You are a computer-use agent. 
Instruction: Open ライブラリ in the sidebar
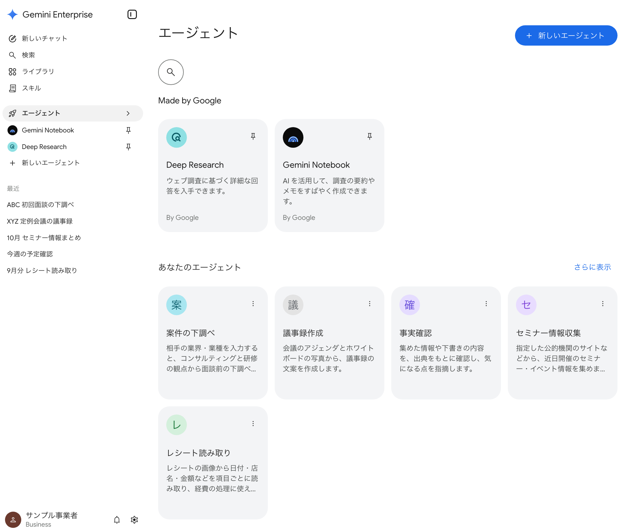[72, 72]
